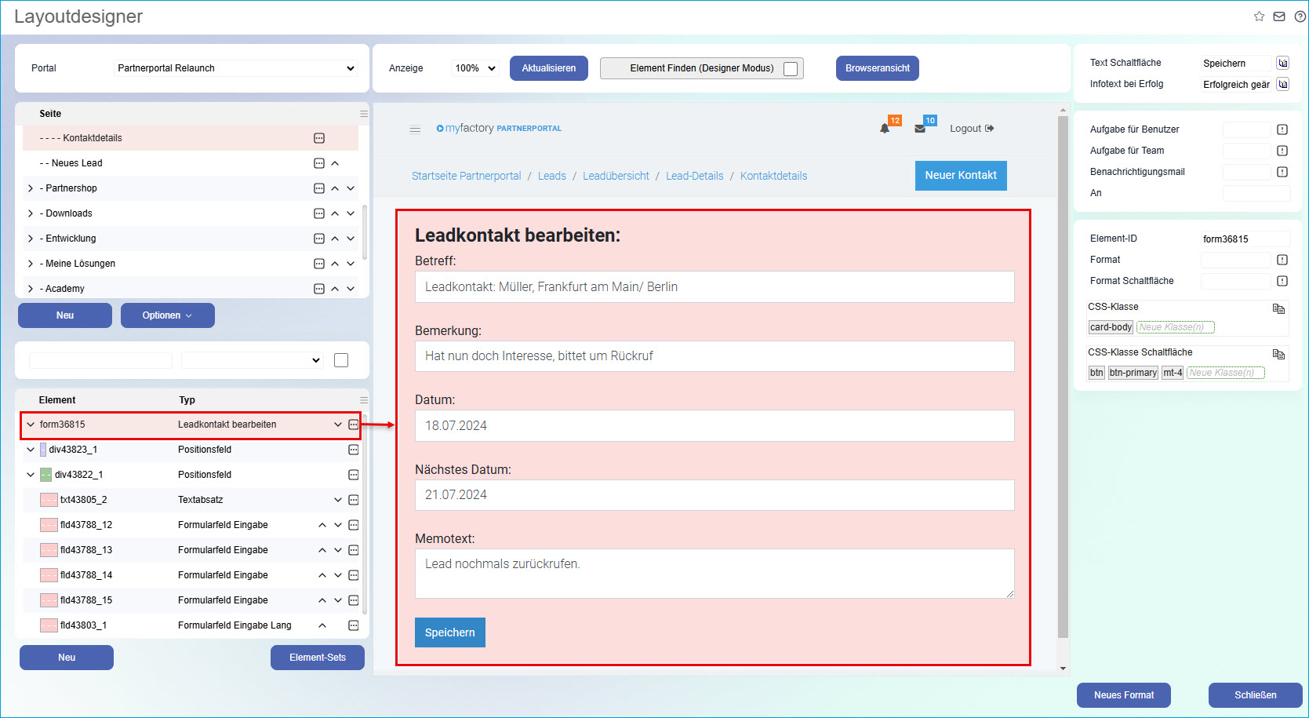The image size is (1309, 718).
Task: Click into the Betreff input field
Action: click(x=714, y=286)
